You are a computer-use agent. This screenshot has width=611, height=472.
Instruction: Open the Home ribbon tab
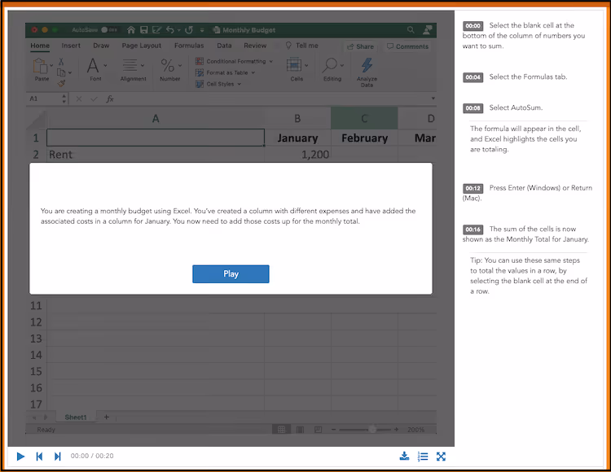40,46
